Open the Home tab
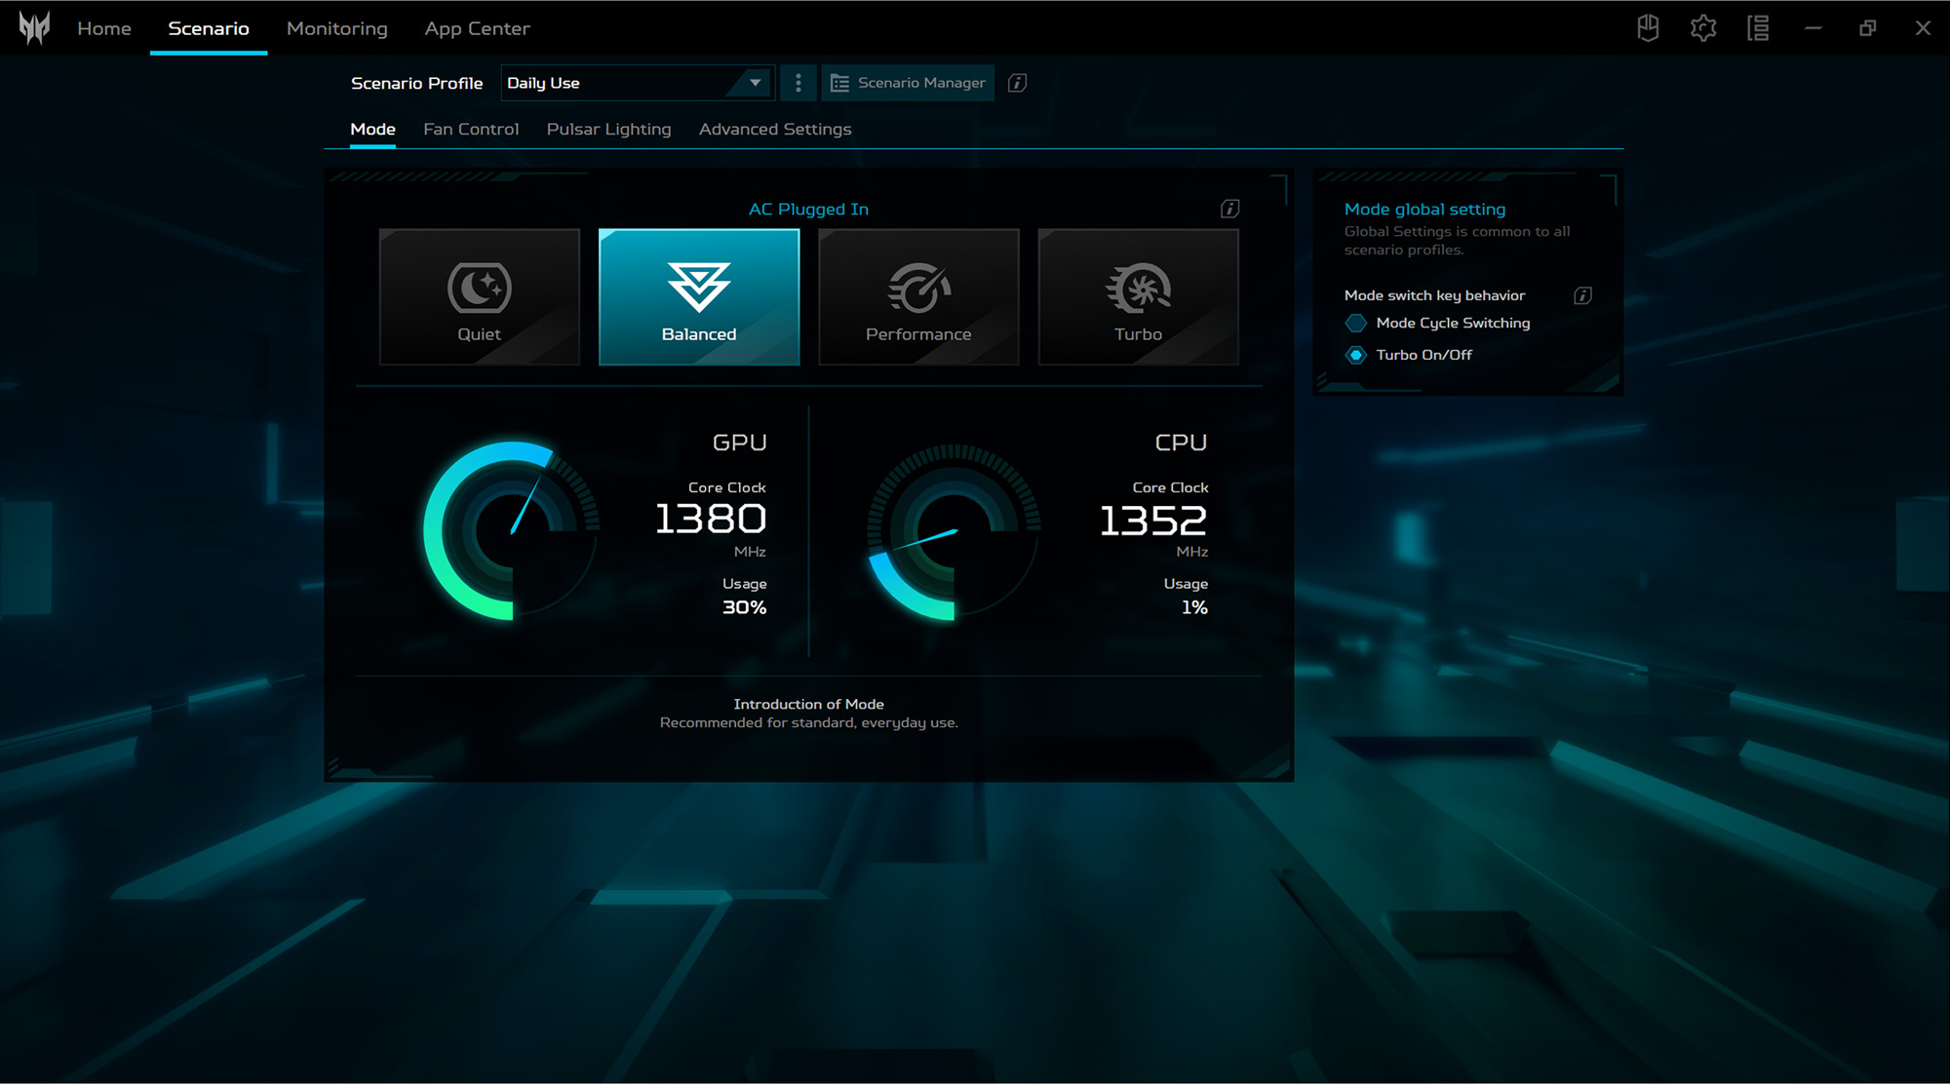The image size is (1950, 1084). pyautogui.click(x=104, y=28)
